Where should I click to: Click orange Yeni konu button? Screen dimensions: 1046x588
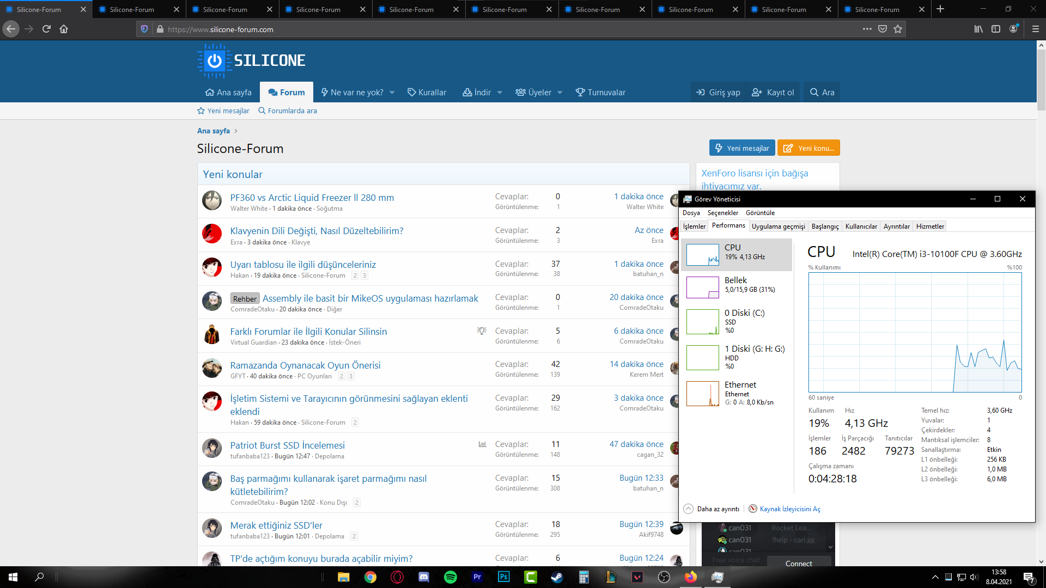pyautogui.click(x=808, y=148)
